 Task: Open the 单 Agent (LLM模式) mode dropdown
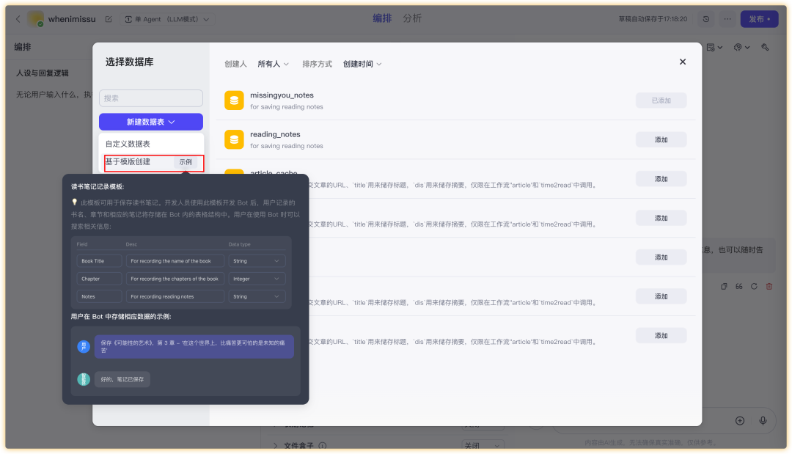[x=167, y=19]
